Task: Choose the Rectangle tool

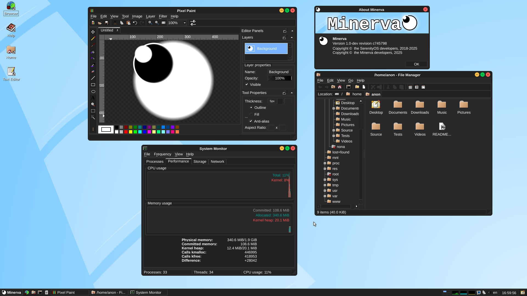Action: click(x=93, y=84)
